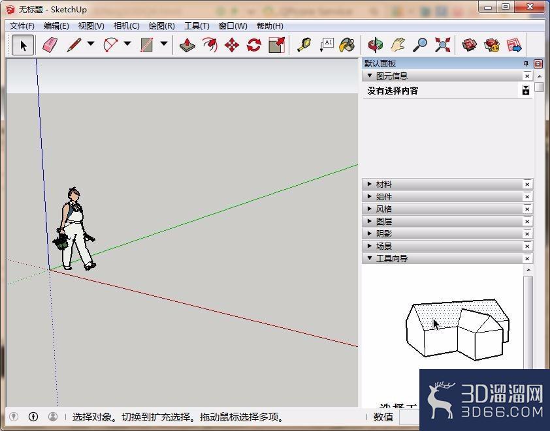Screen dimensions: 550x431
Task: Expand the 阴影 panel
Action: [369, 233]
